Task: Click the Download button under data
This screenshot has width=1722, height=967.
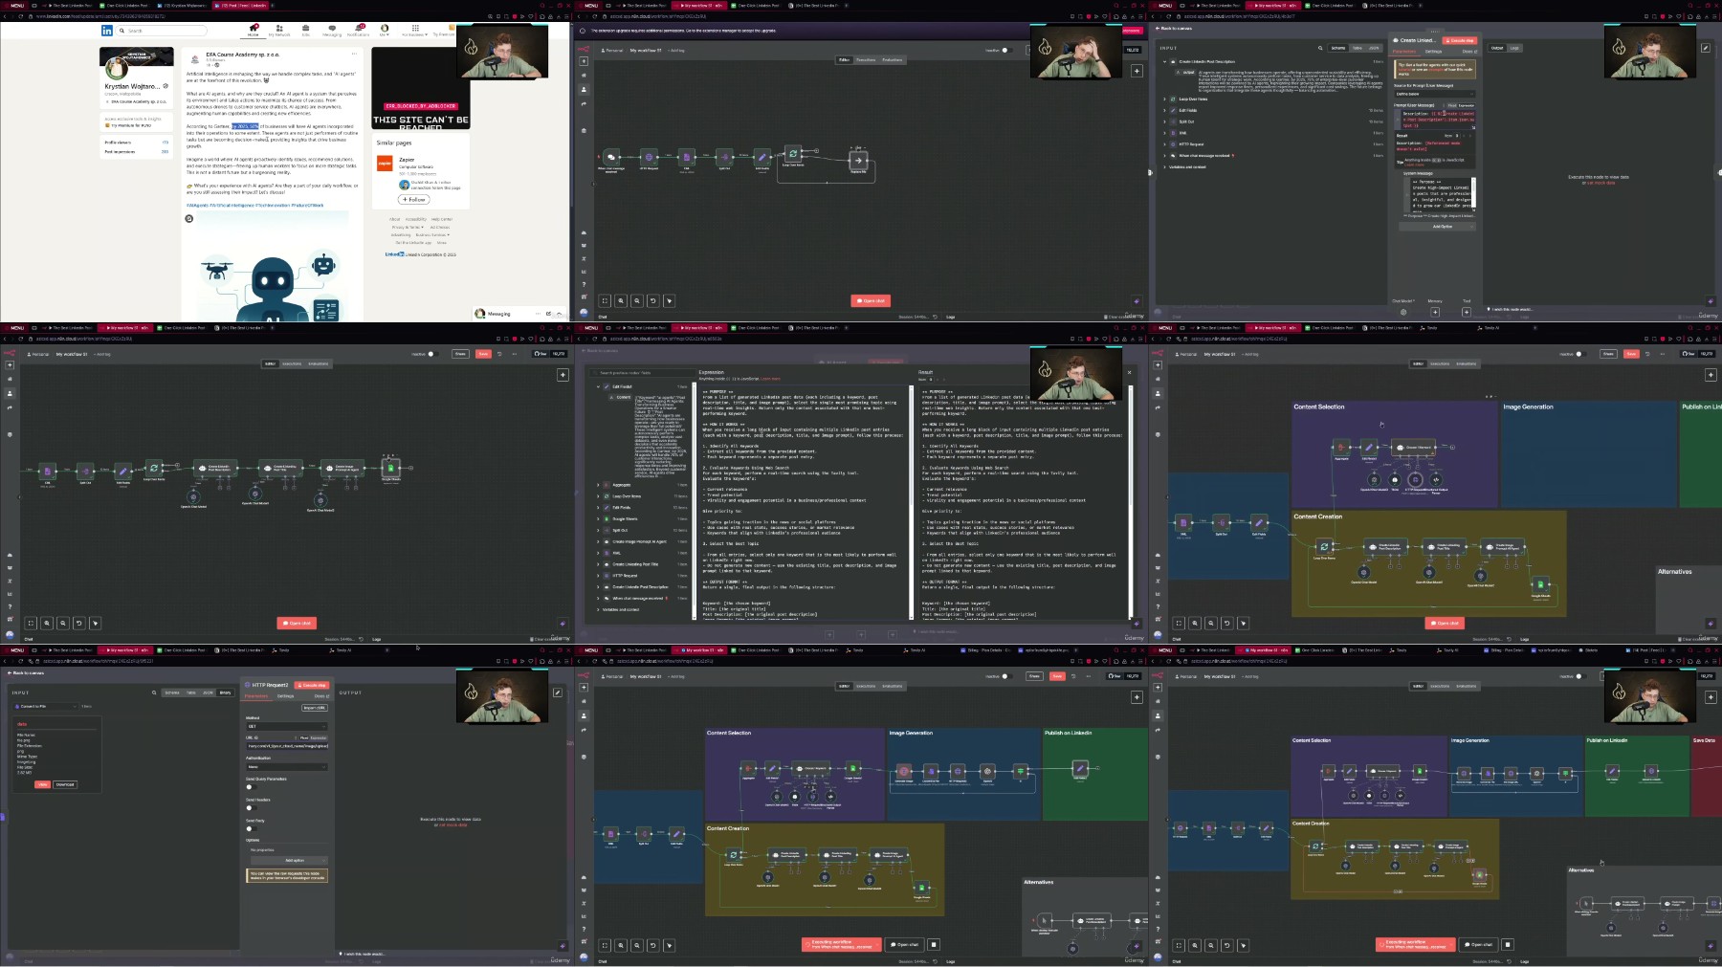Action: coord(65,784)
